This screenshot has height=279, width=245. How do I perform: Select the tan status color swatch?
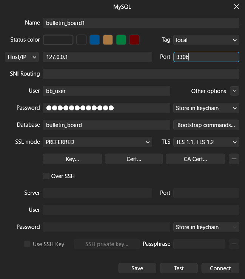(108, 40)
